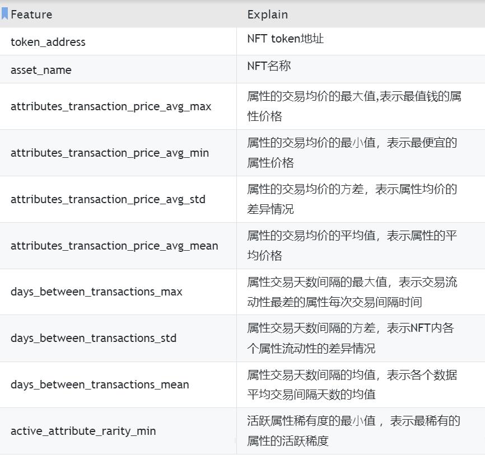Click attributes_transaction_price_avg_min feature name
Screen dimensions: 485x455
click(110, 153)
